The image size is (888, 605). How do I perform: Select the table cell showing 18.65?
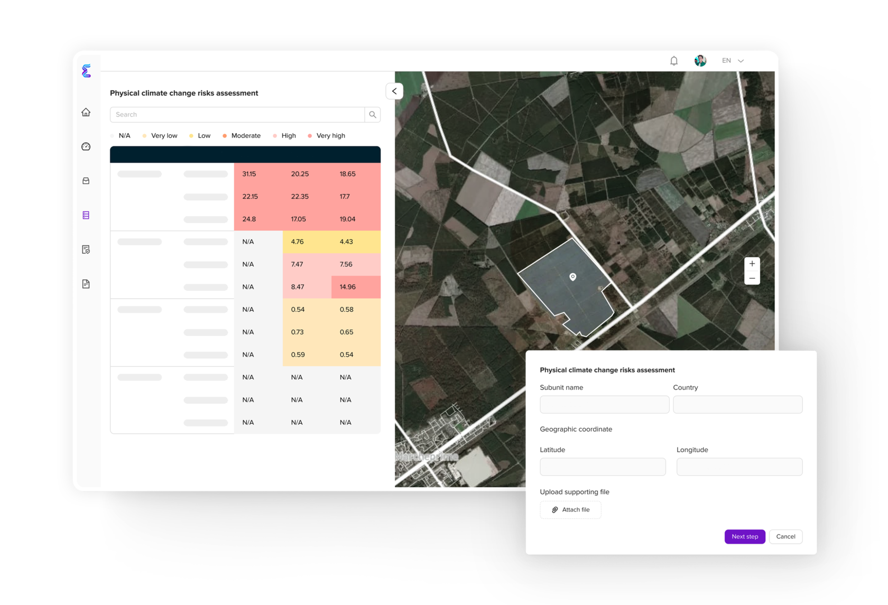[356, 174]
